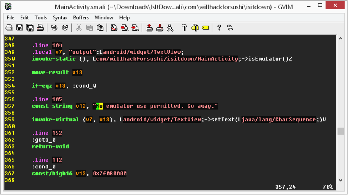
Task: Click the Find Next icon
Action: click(x=125, y=28)
